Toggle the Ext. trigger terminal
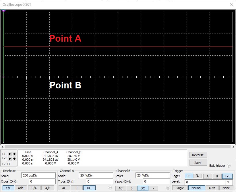The width and height of the screenshot is (236, 192). click(229, 166)
